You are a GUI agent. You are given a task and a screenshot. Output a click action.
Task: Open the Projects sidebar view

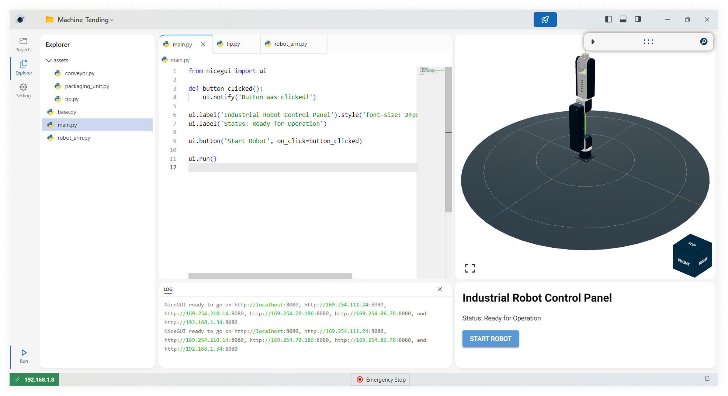[x=23, y=44]
